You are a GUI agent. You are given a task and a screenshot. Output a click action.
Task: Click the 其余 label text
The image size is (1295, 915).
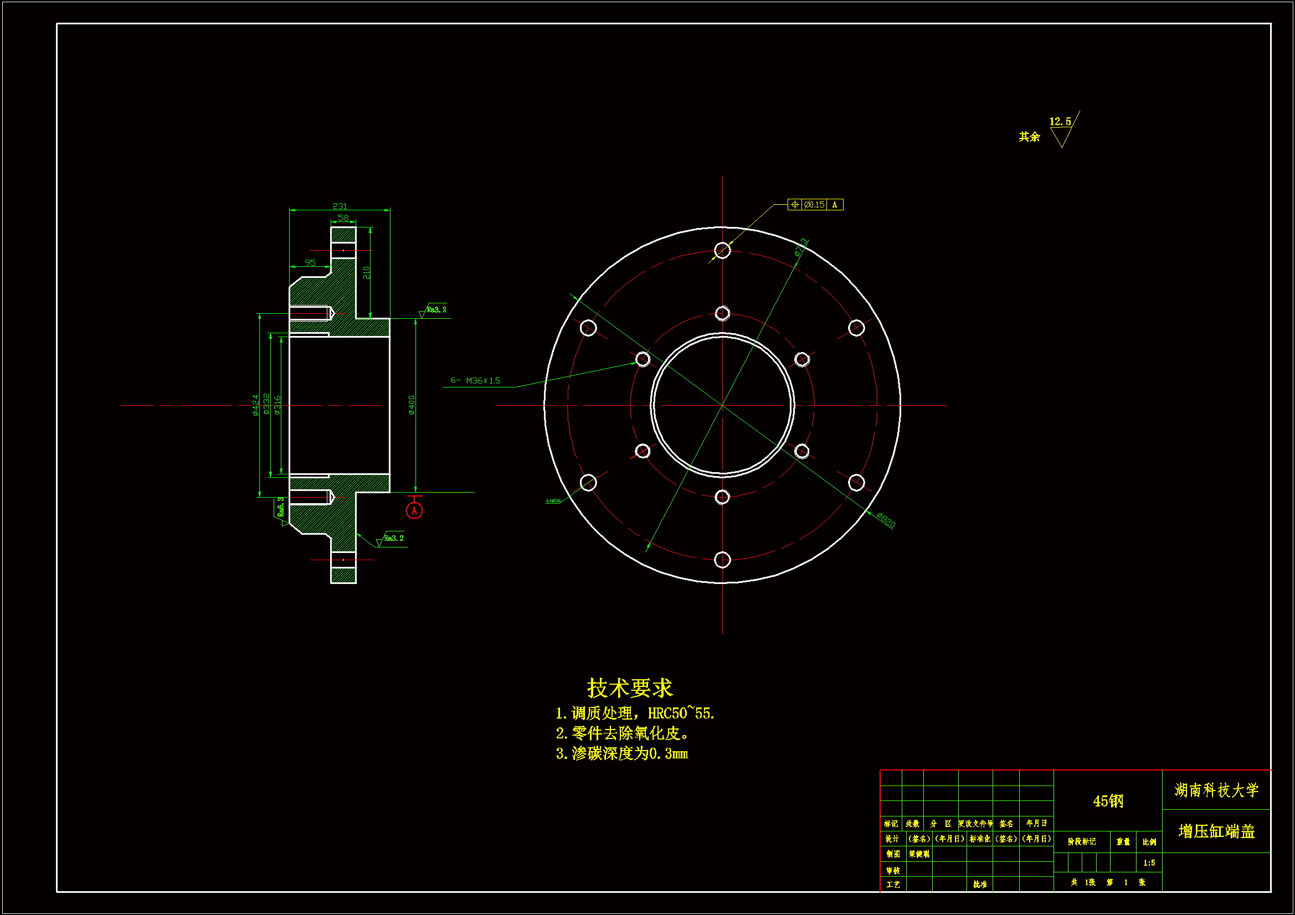point(1029,137)
